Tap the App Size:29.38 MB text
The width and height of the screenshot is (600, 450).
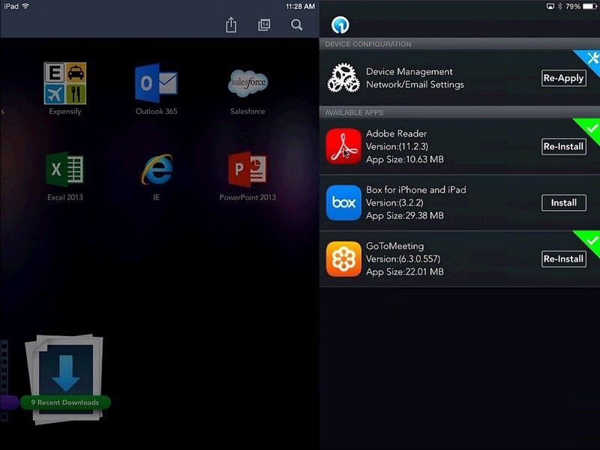405,216
